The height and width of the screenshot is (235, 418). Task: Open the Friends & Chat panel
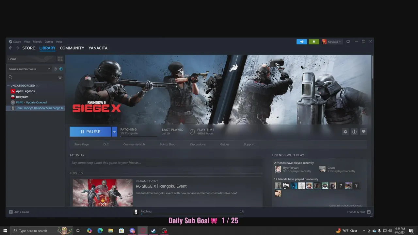coord(359,212)
